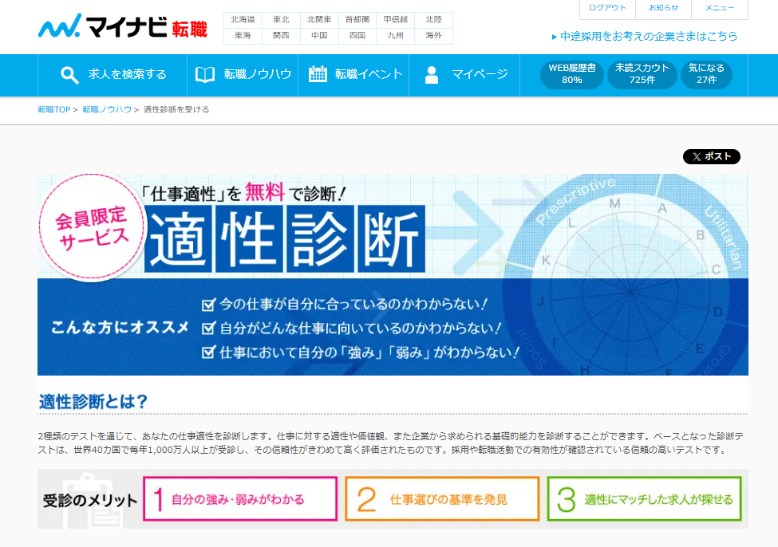
Task: Click the 転職ノウハウ breadcrumb link
Action: pos(107,109)
